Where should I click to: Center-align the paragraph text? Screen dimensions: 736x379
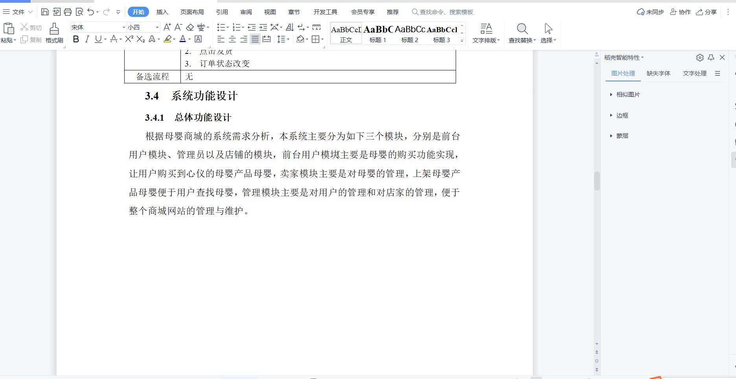(x=232, y=39)
